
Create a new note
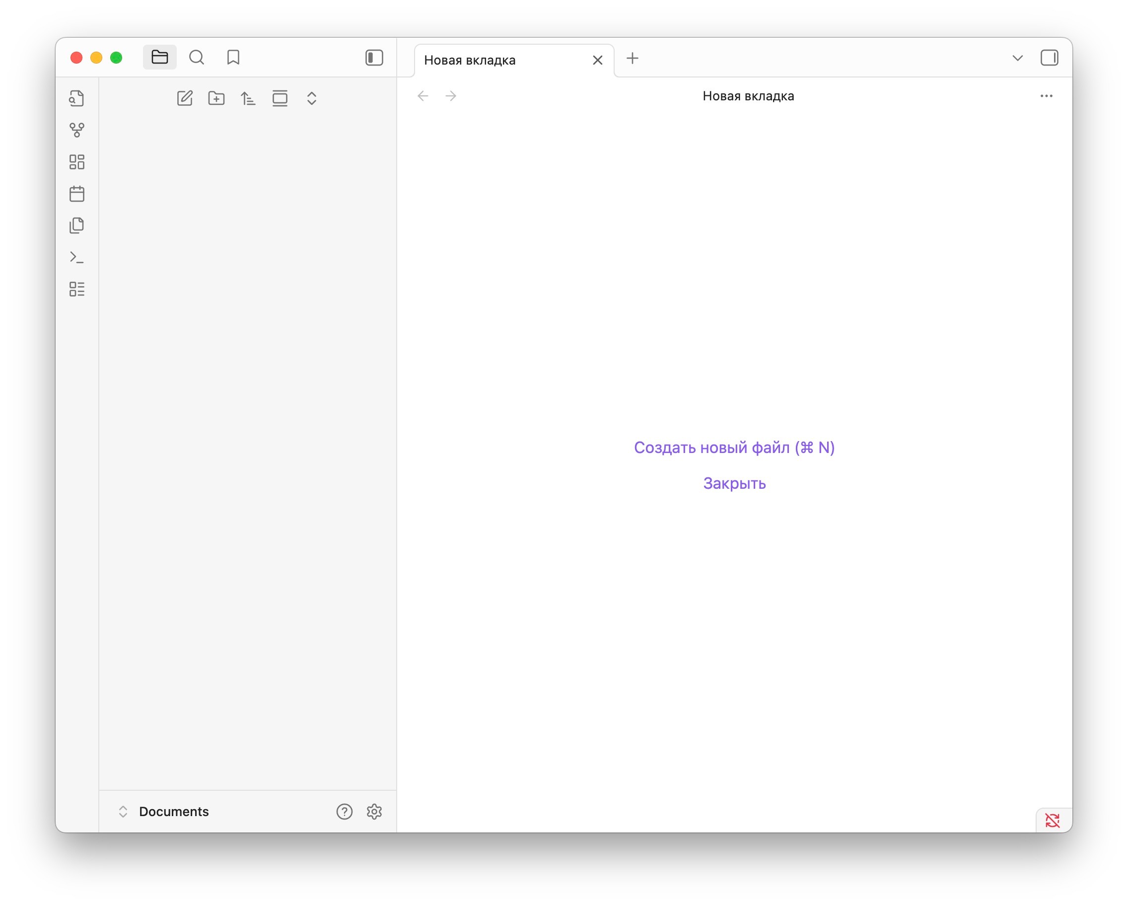pos(185,98)
